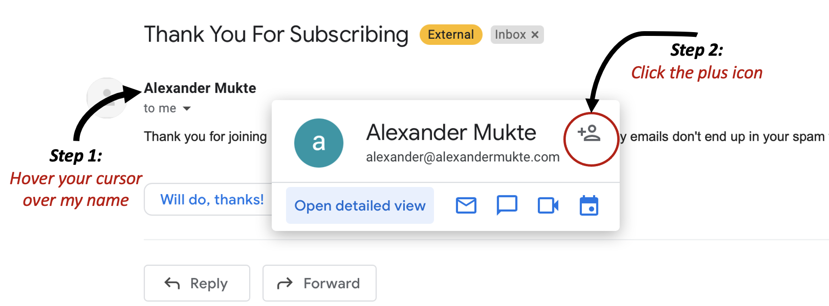Click the Inbox label text
829x306 pixels.
510,34
